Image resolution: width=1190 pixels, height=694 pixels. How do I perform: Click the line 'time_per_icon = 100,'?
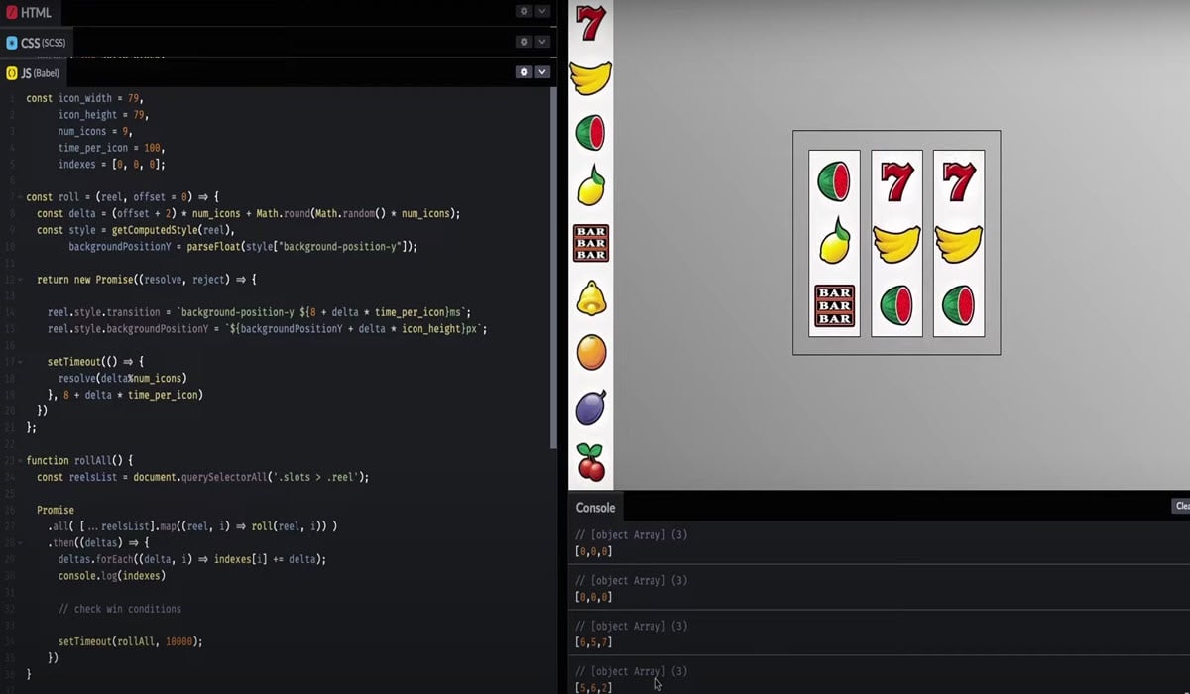tap(111, 148)
